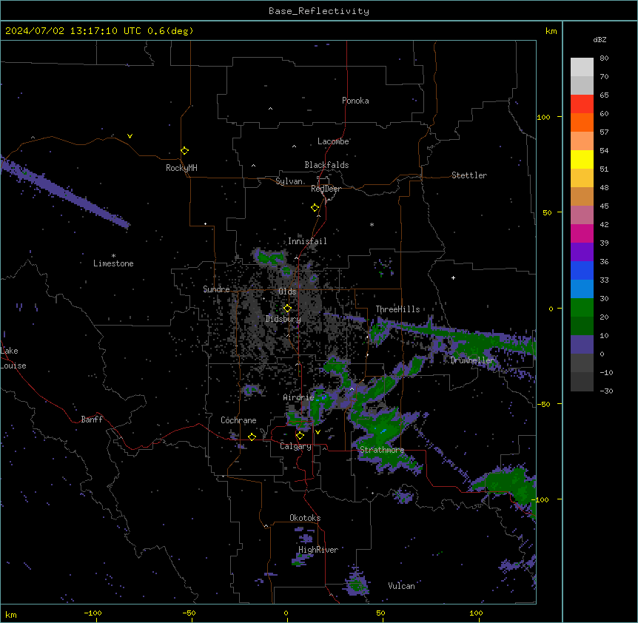Click the yellow diamond marker above RockyMH
This screenshot has width=638, height=623.
pos(185,151)
